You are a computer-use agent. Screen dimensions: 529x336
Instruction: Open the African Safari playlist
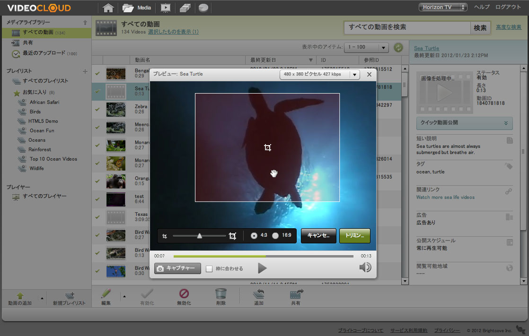(x=44, y=102)
